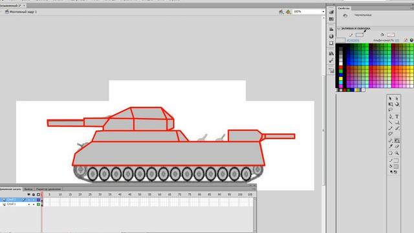Select the Pen tool
Screen dimensions: 414x233
point(391,116)
